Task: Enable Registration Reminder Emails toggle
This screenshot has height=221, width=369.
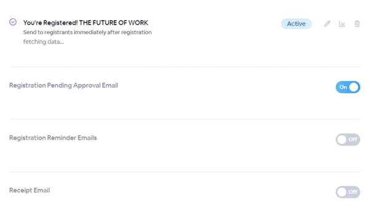Action: [348, 139]
